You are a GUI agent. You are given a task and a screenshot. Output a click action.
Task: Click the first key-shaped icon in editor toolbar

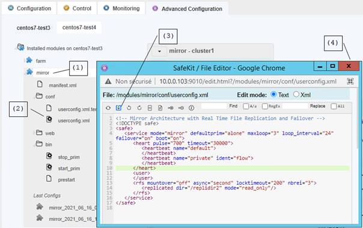171,108
